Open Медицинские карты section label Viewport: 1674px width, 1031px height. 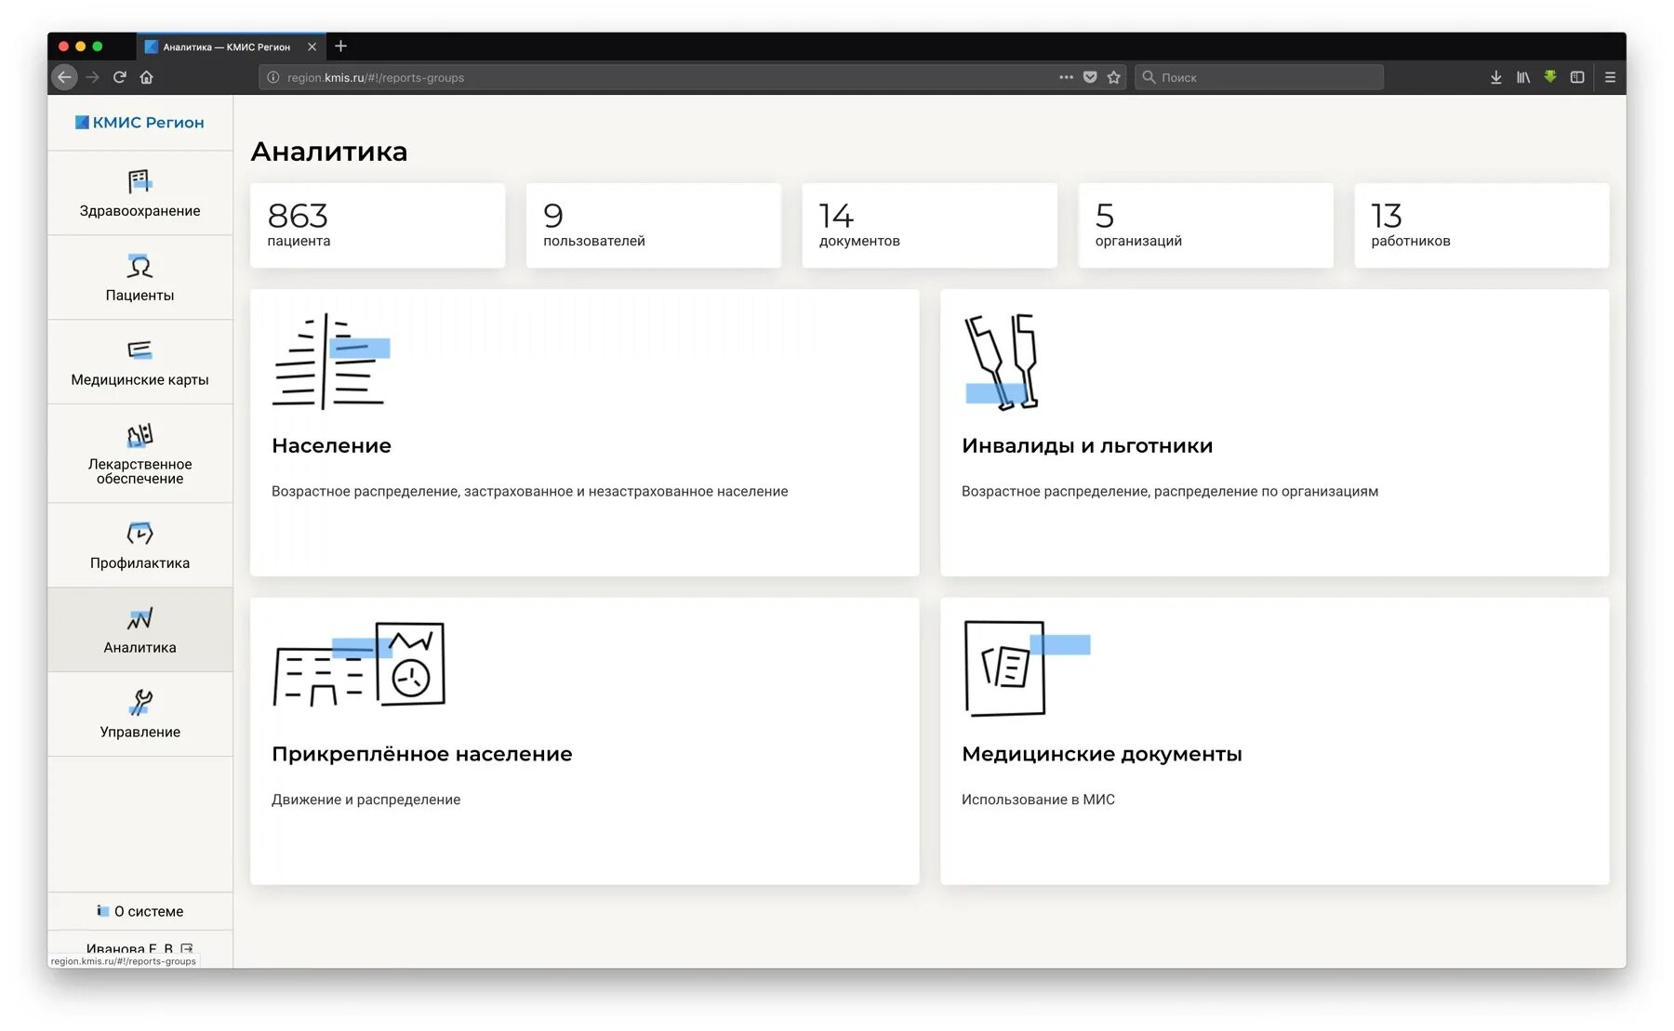(x=139, y=380)
